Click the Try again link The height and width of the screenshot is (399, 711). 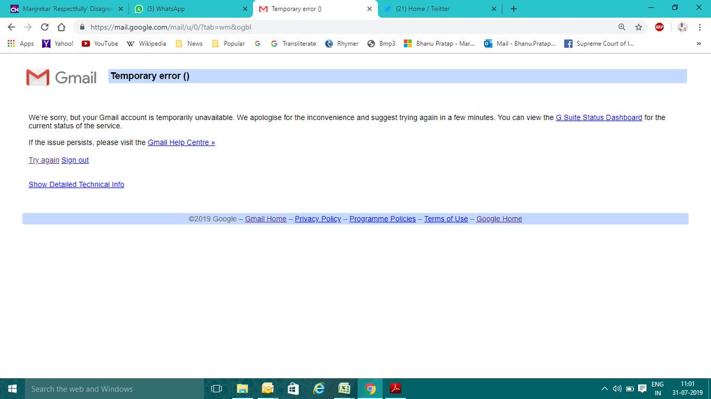(x=43, y=160)
